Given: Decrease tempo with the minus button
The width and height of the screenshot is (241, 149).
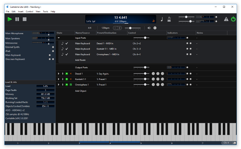Looking at the screenshot, I should pyautogui.click(x=115, y=28).
